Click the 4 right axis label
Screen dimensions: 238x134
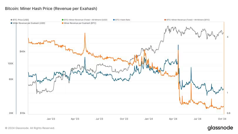pos(227,37)
